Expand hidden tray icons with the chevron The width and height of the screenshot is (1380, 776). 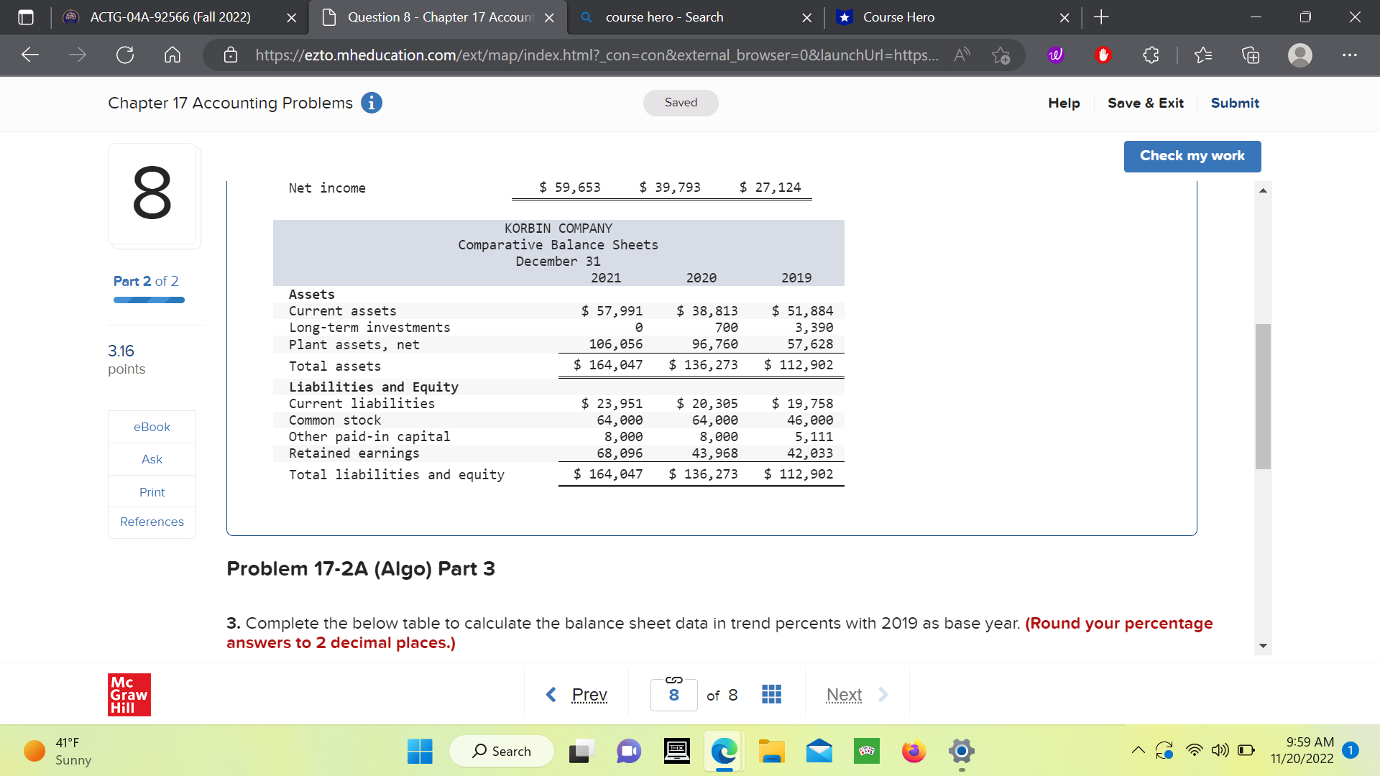pos(1138,750)
